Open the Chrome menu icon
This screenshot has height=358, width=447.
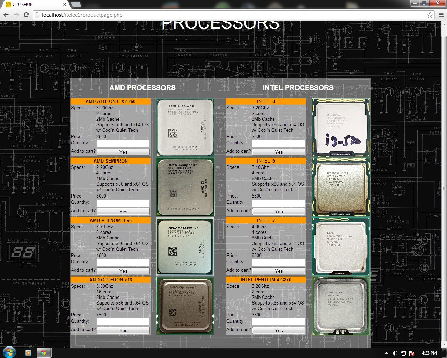pyautogui.click(x=441, y=15)
